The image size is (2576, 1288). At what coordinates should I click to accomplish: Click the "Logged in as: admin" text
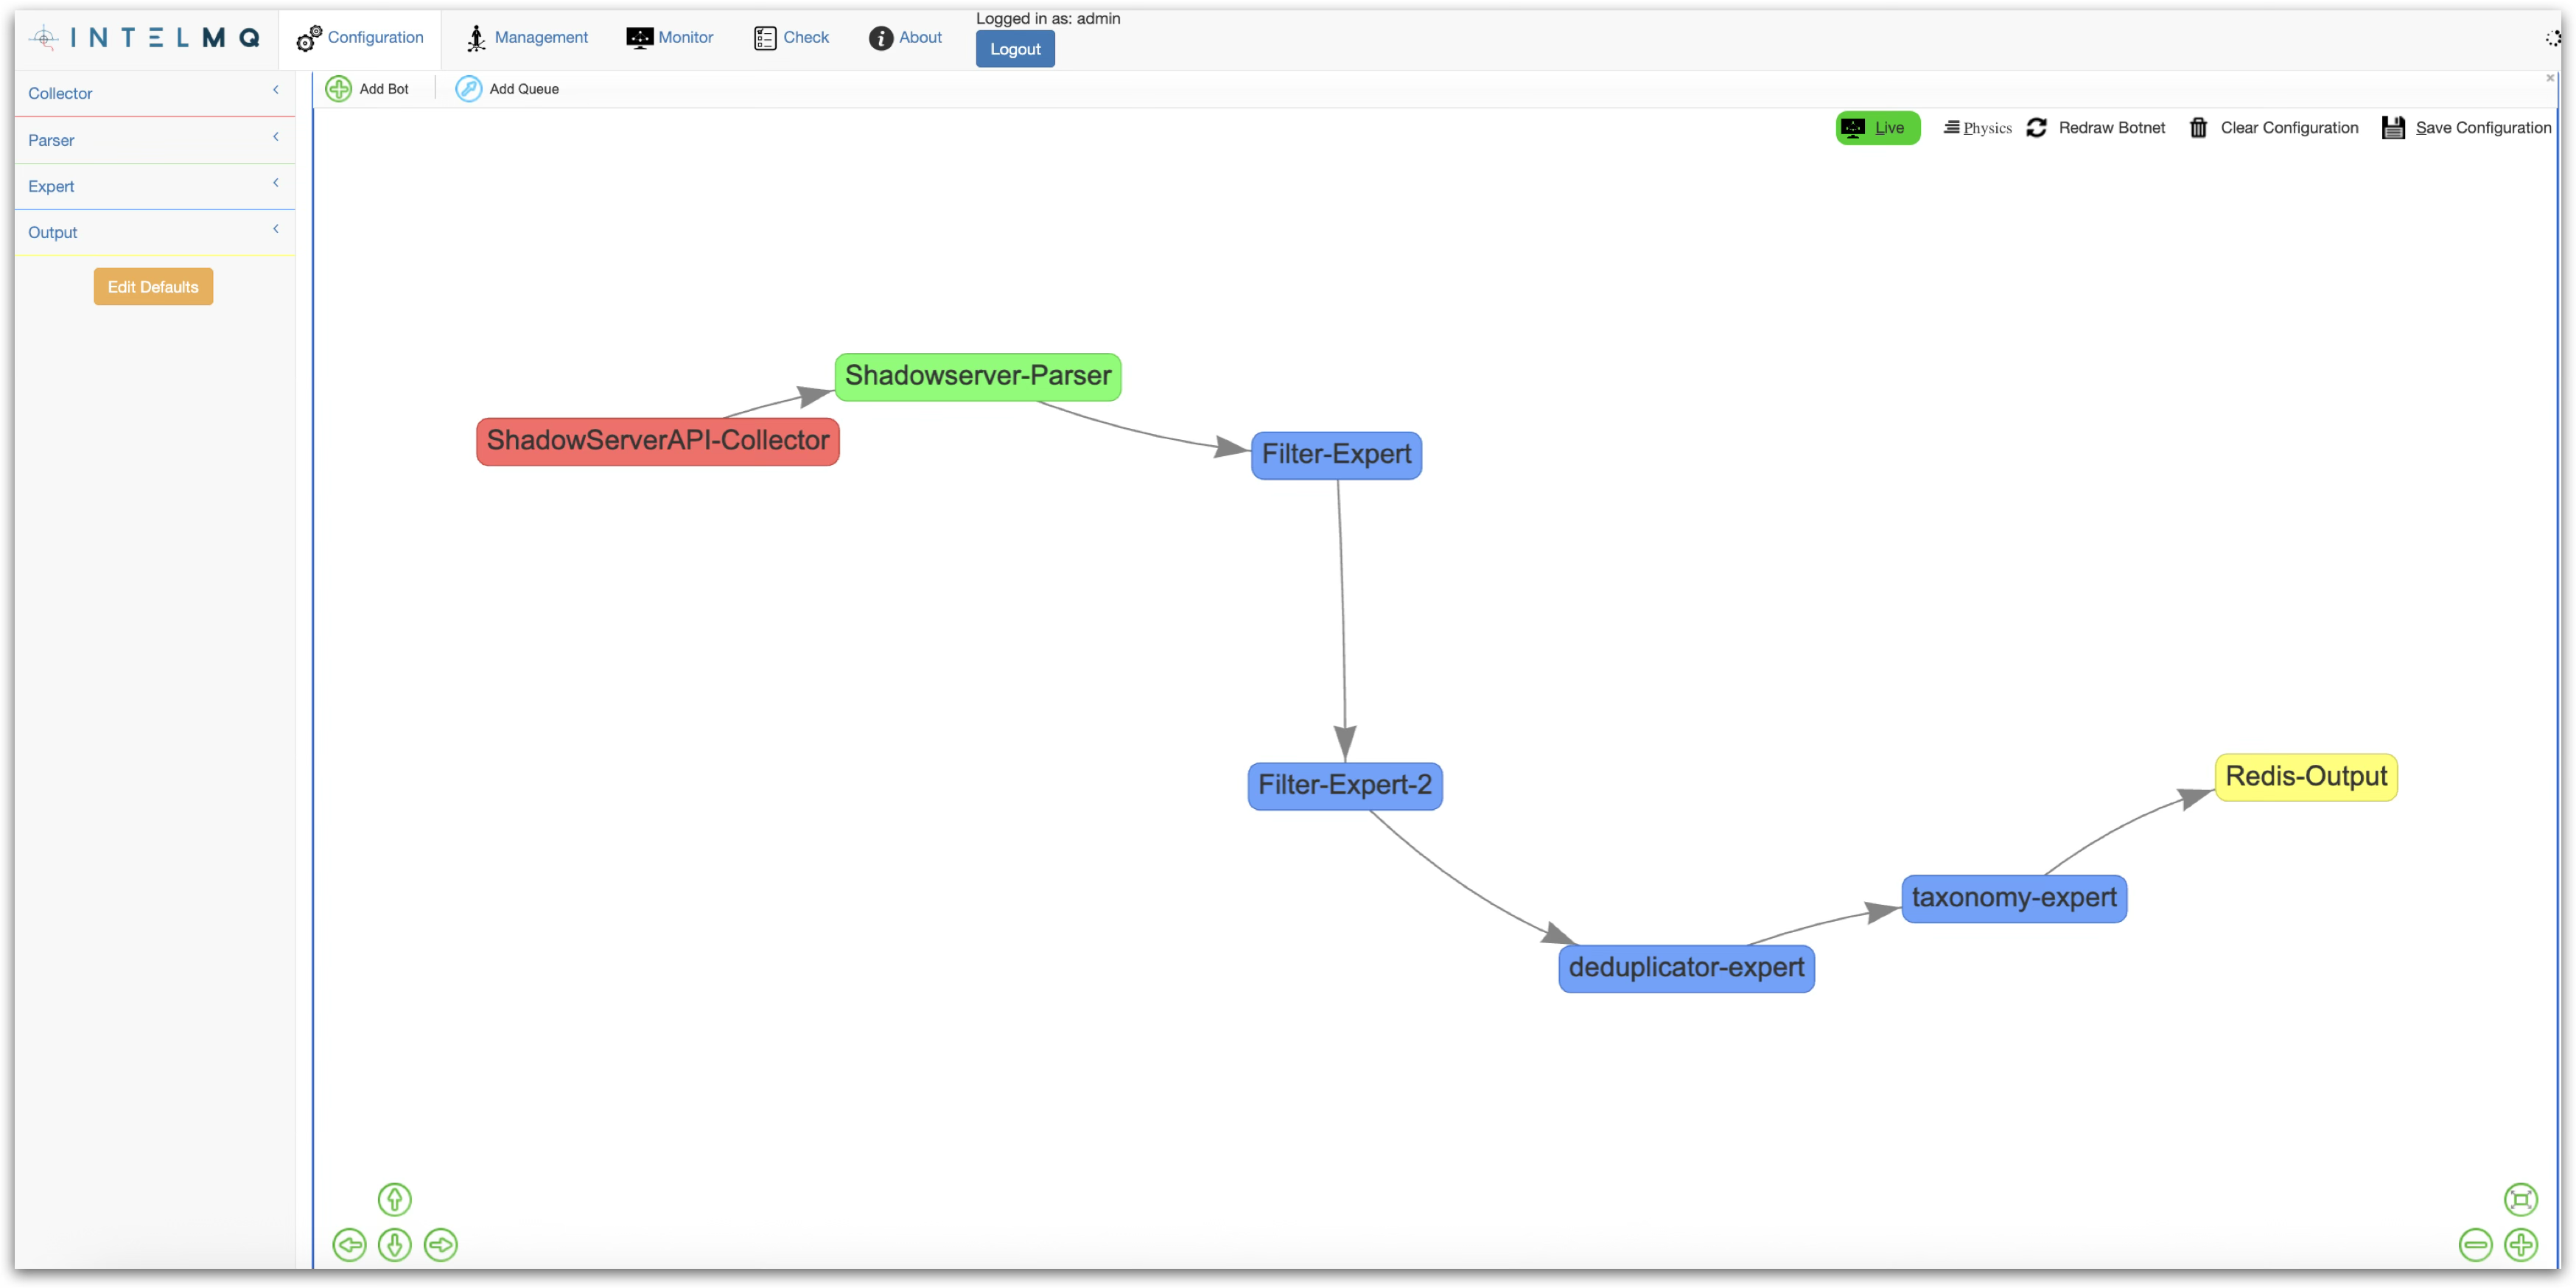(1048, 18)
